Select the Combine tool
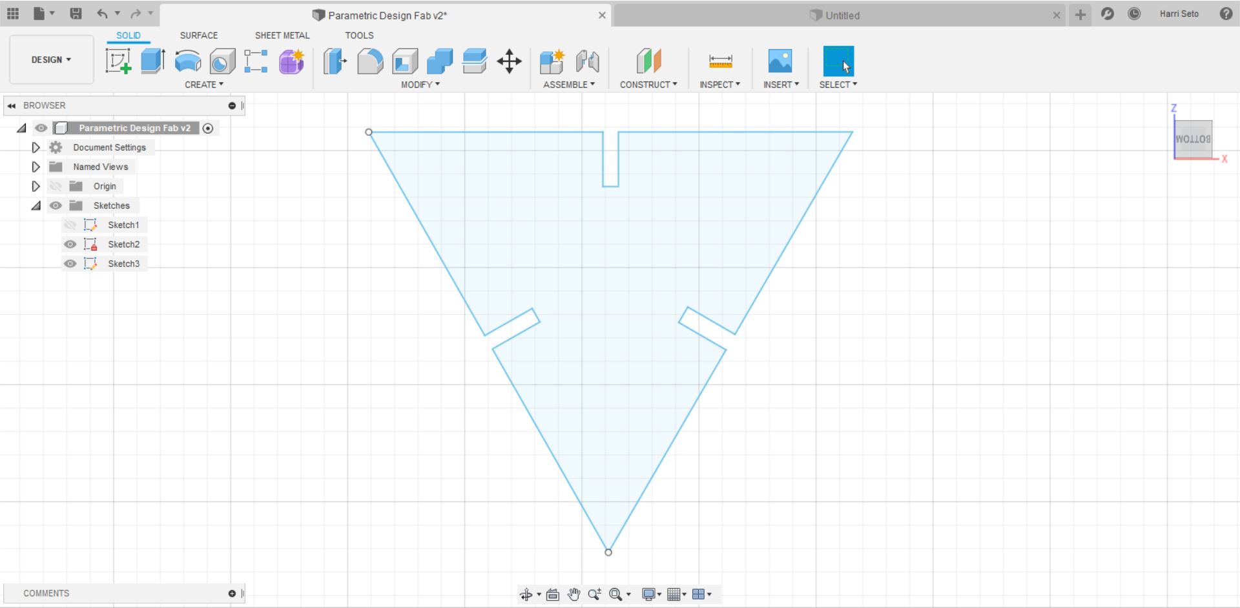The width and height of the screenshot is (1240, 608). point(440,61)
